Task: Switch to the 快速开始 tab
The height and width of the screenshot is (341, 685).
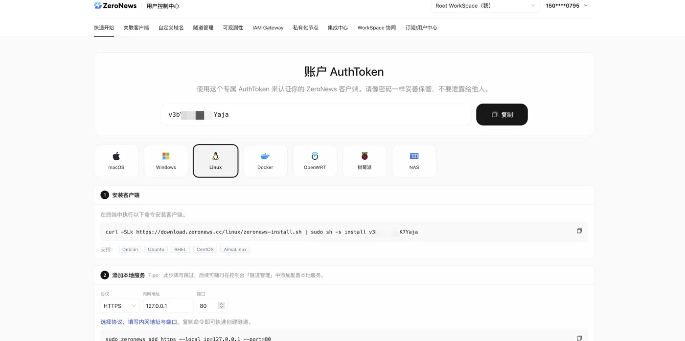Action: [x=104, y=28]
